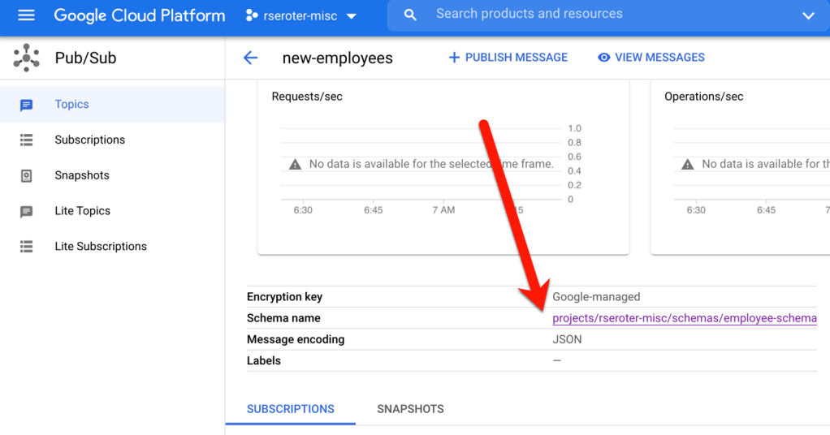Click the Publish Message button
830x435 pixels.
(508, 58)
